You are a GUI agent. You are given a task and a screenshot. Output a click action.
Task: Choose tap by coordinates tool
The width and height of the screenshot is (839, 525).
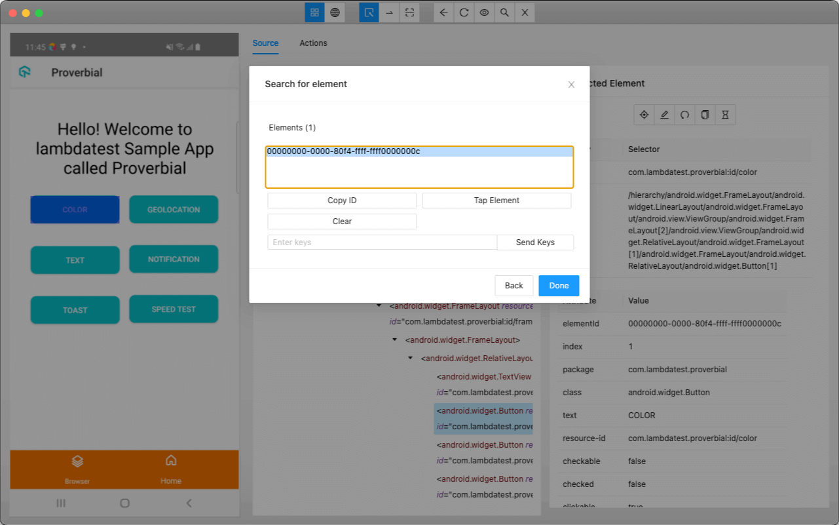(409, 12)
